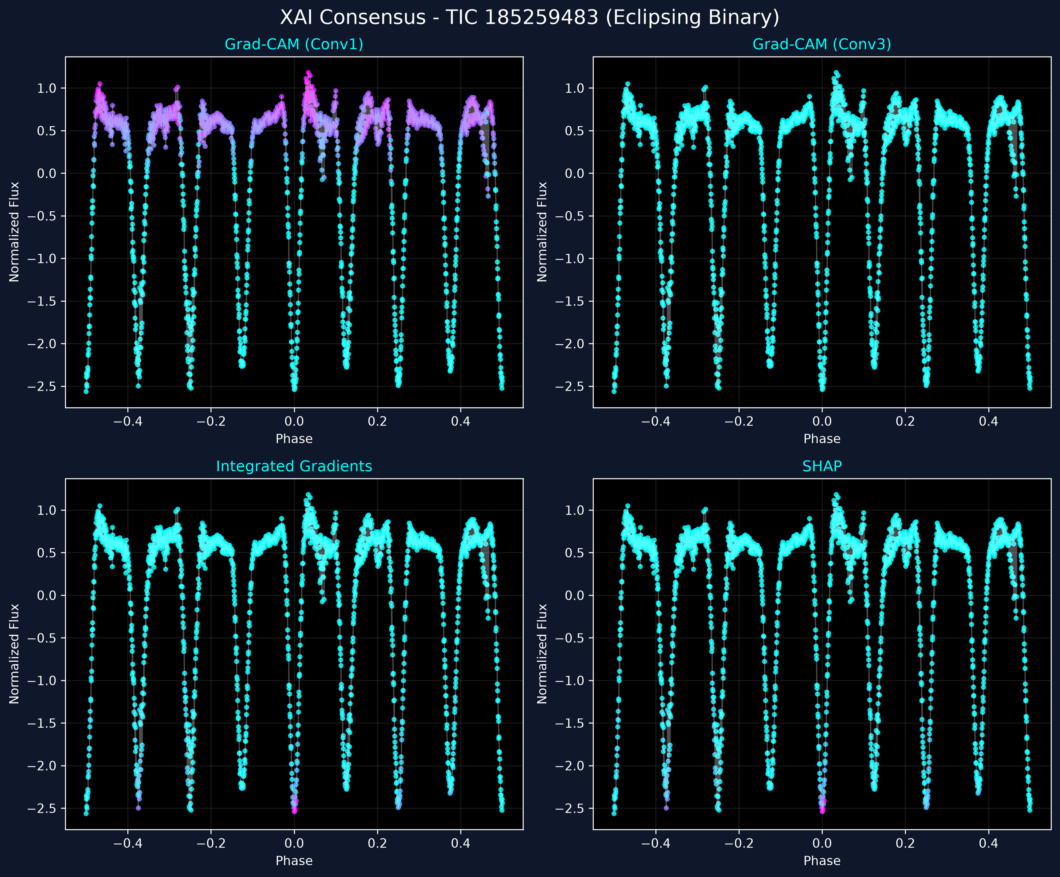Click the "0.2" phase tick of the SHAP plot

(x=905, y=843)
